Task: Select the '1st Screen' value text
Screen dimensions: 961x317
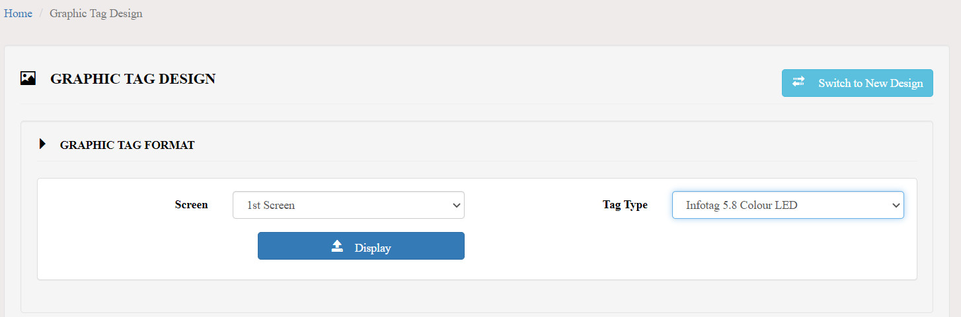Action: pos(271,205)
